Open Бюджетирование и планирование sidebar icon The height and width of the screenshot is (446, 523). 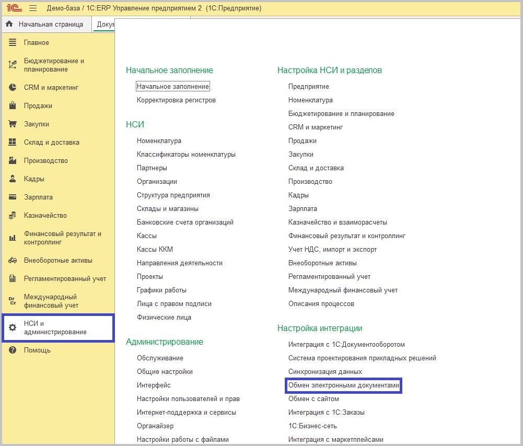[13, 65]
